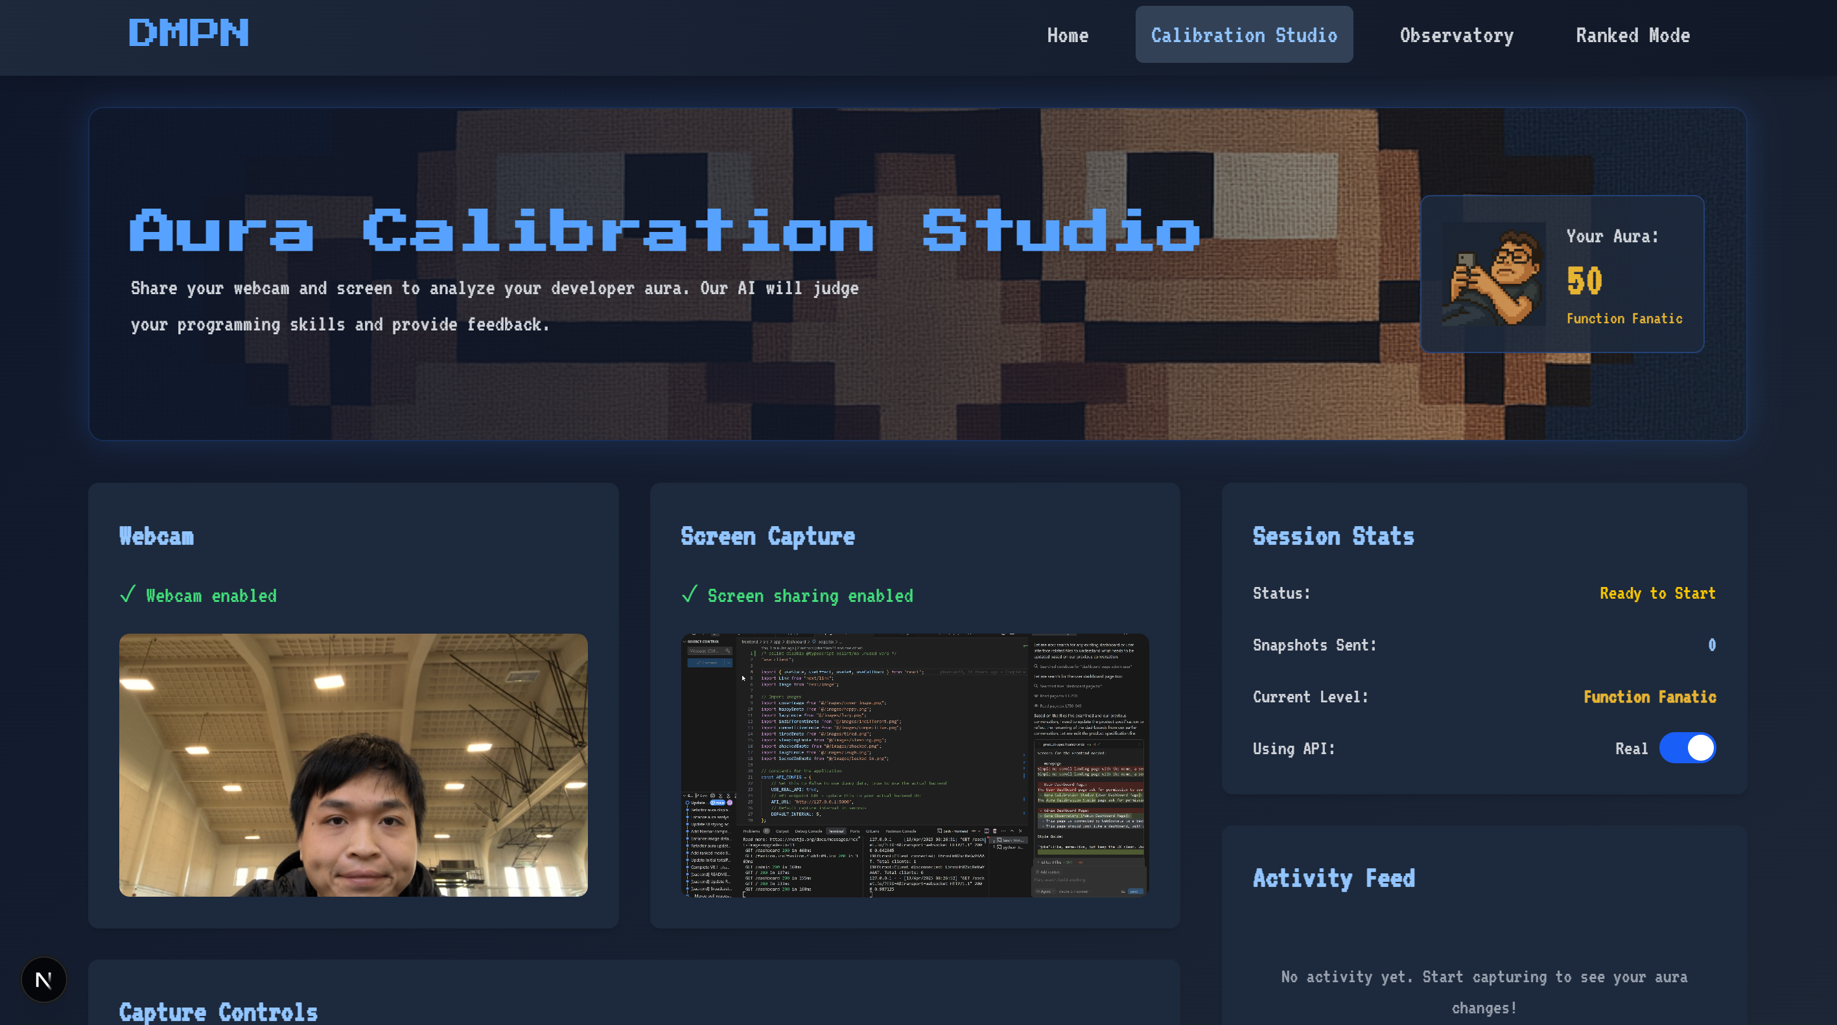Open the Next.js dev tools badge

click(x=43, y=980)
